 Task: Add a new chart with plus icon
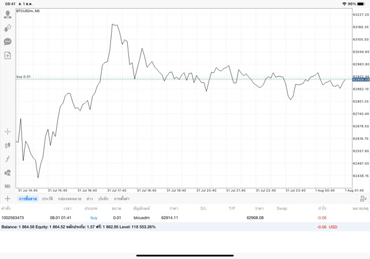pos(8,199)
